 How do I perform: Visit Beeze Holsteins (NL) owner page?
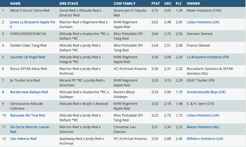point(202,127)
